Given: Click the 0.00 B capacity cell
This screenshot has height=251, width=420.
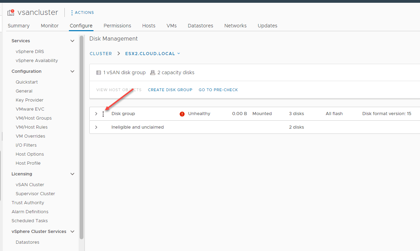Looking at the screenshot, I should coord(240,114).
